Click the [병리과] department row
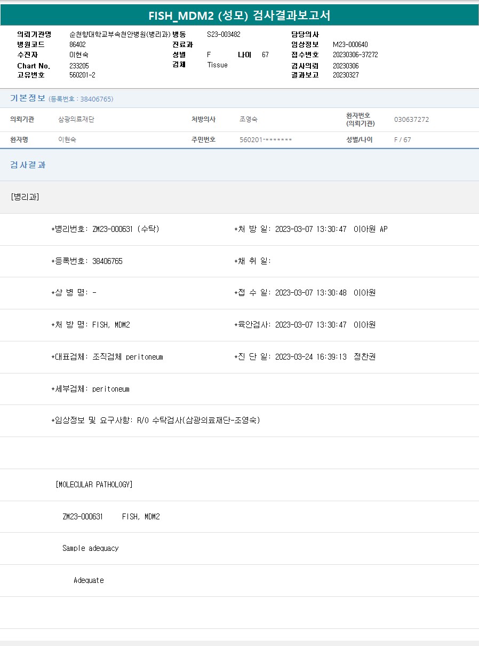This screenshot has height=646, width=479. pos(25,197)
